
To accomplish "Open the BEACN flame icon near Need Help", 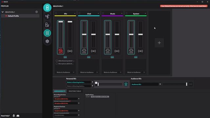I will pyautogui.click(x=14, y=116).
